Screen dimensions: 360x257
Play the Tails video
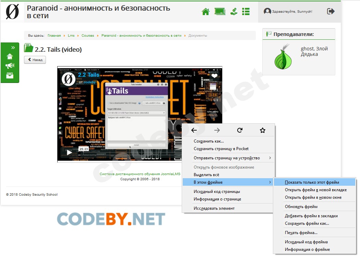[x=69, y=152]
